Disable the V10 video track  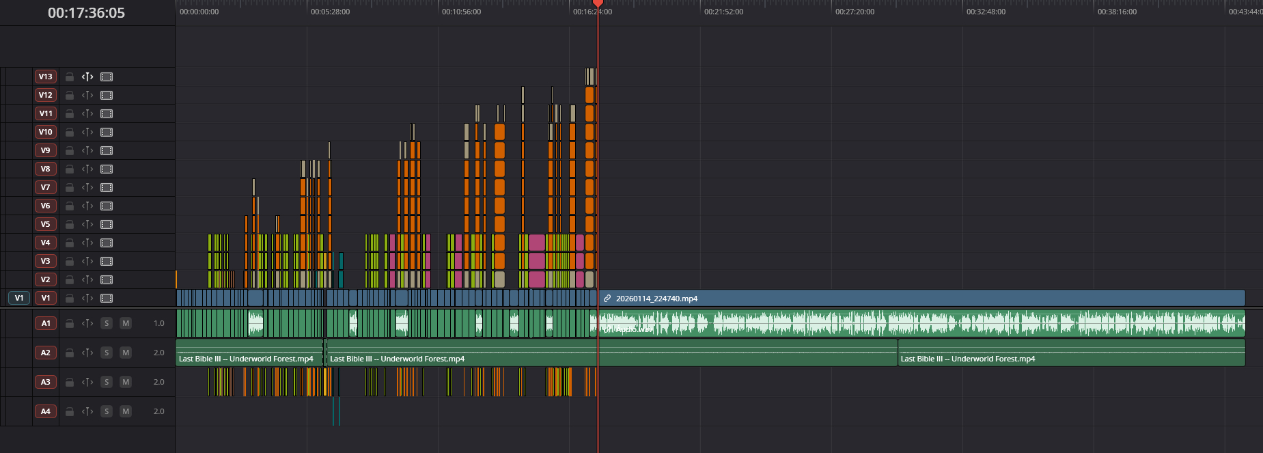tap(107, 132)
